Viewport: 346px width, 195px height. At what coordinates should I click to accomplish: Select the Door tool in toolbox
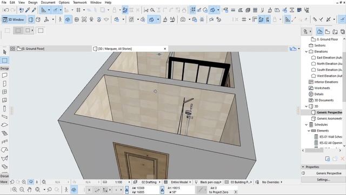[x=5, y=83]
